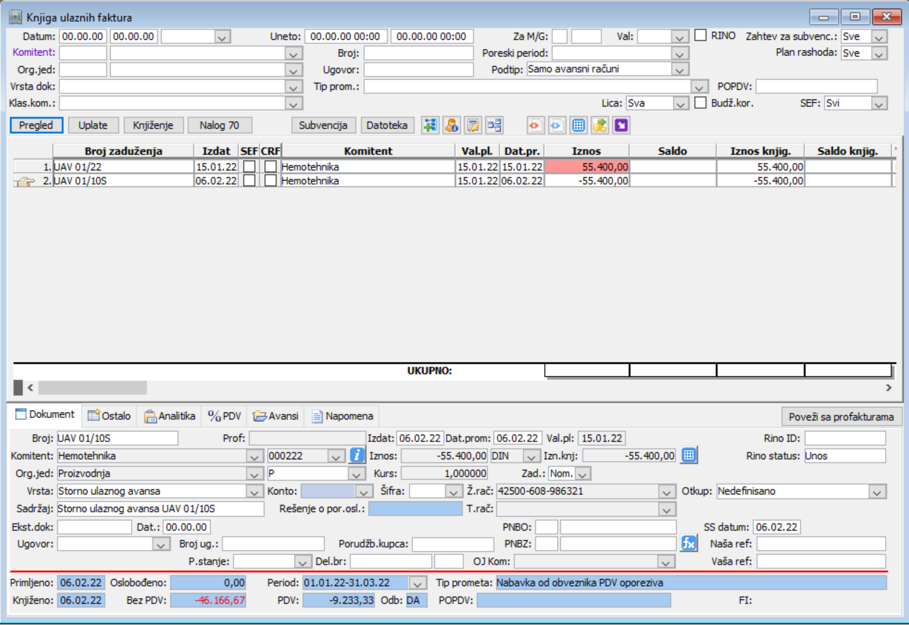Click the Datoteka button

[x=387, y=125]
